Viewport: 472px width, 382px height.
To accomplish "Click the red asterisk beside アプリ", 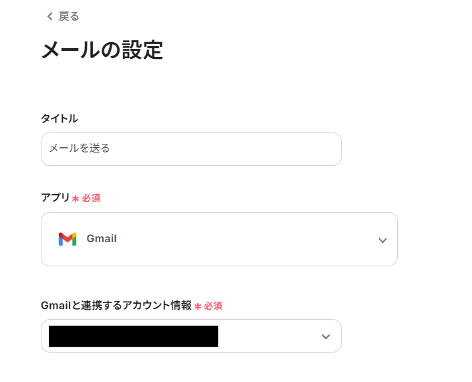I will [76, 199].
